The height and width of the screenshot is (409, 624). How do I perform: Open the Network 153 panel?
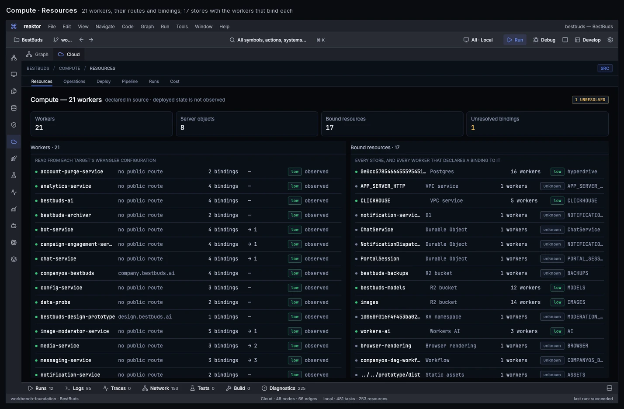(x=160, y=388)
